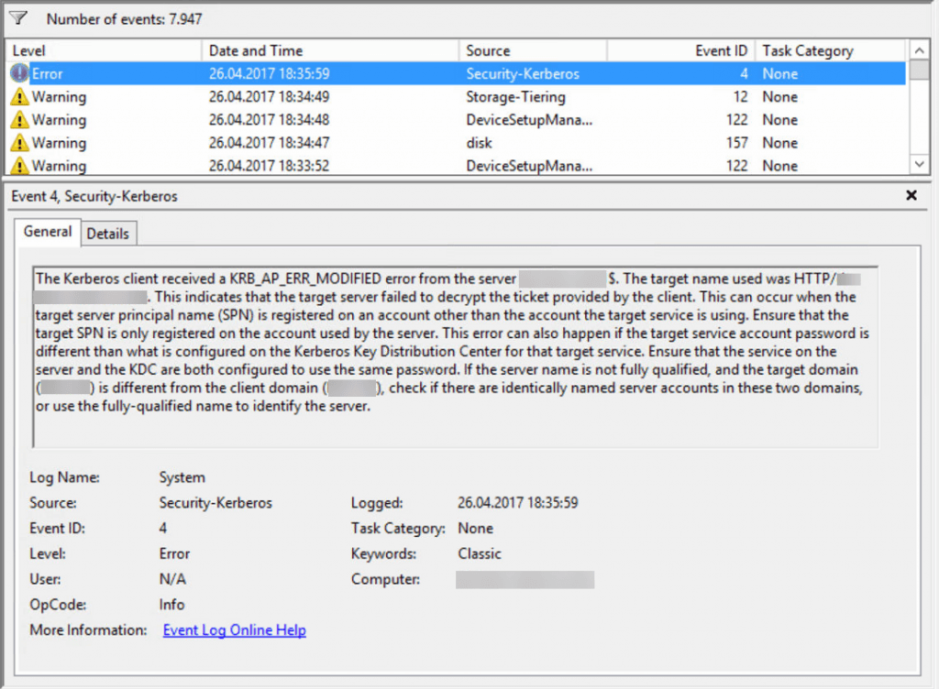This screenshot has width=939, height=689.
Task: Open Event Log Online Help link
Action: [x=234, y=630]
